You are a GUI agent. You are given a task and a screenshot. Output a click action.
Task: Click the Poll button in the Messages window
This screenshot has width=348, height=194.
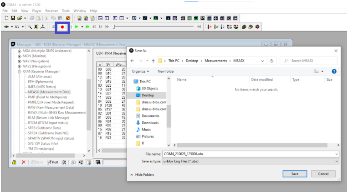tap(52, 162)
